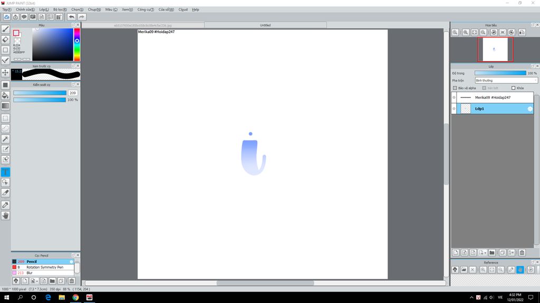Viewport: 540px width, 303px height.
Task: Switch to the Untitled document tab
Action: pos(265,25)
